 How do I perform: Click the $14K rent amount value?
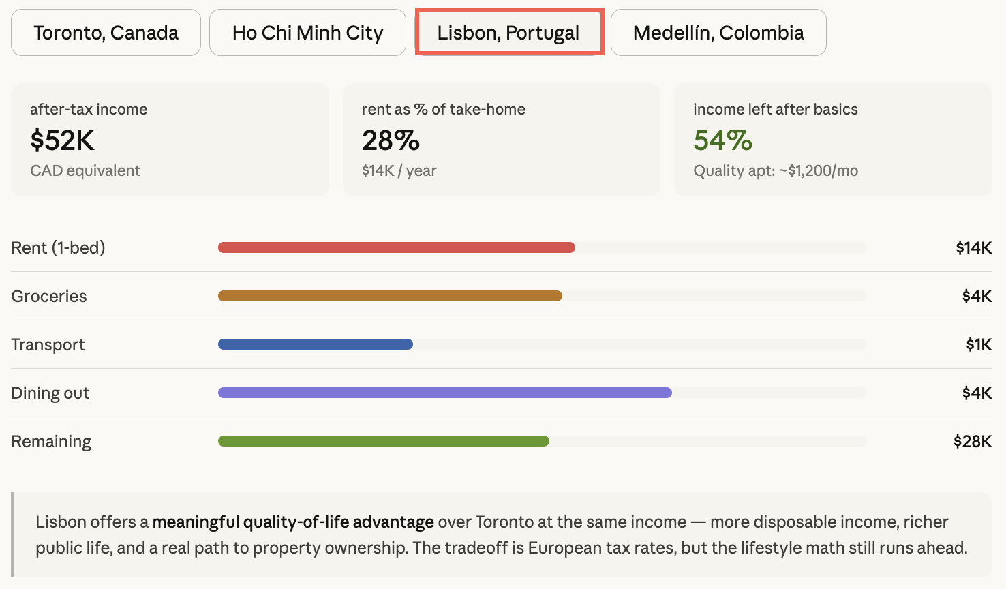(x=973, y=247)
